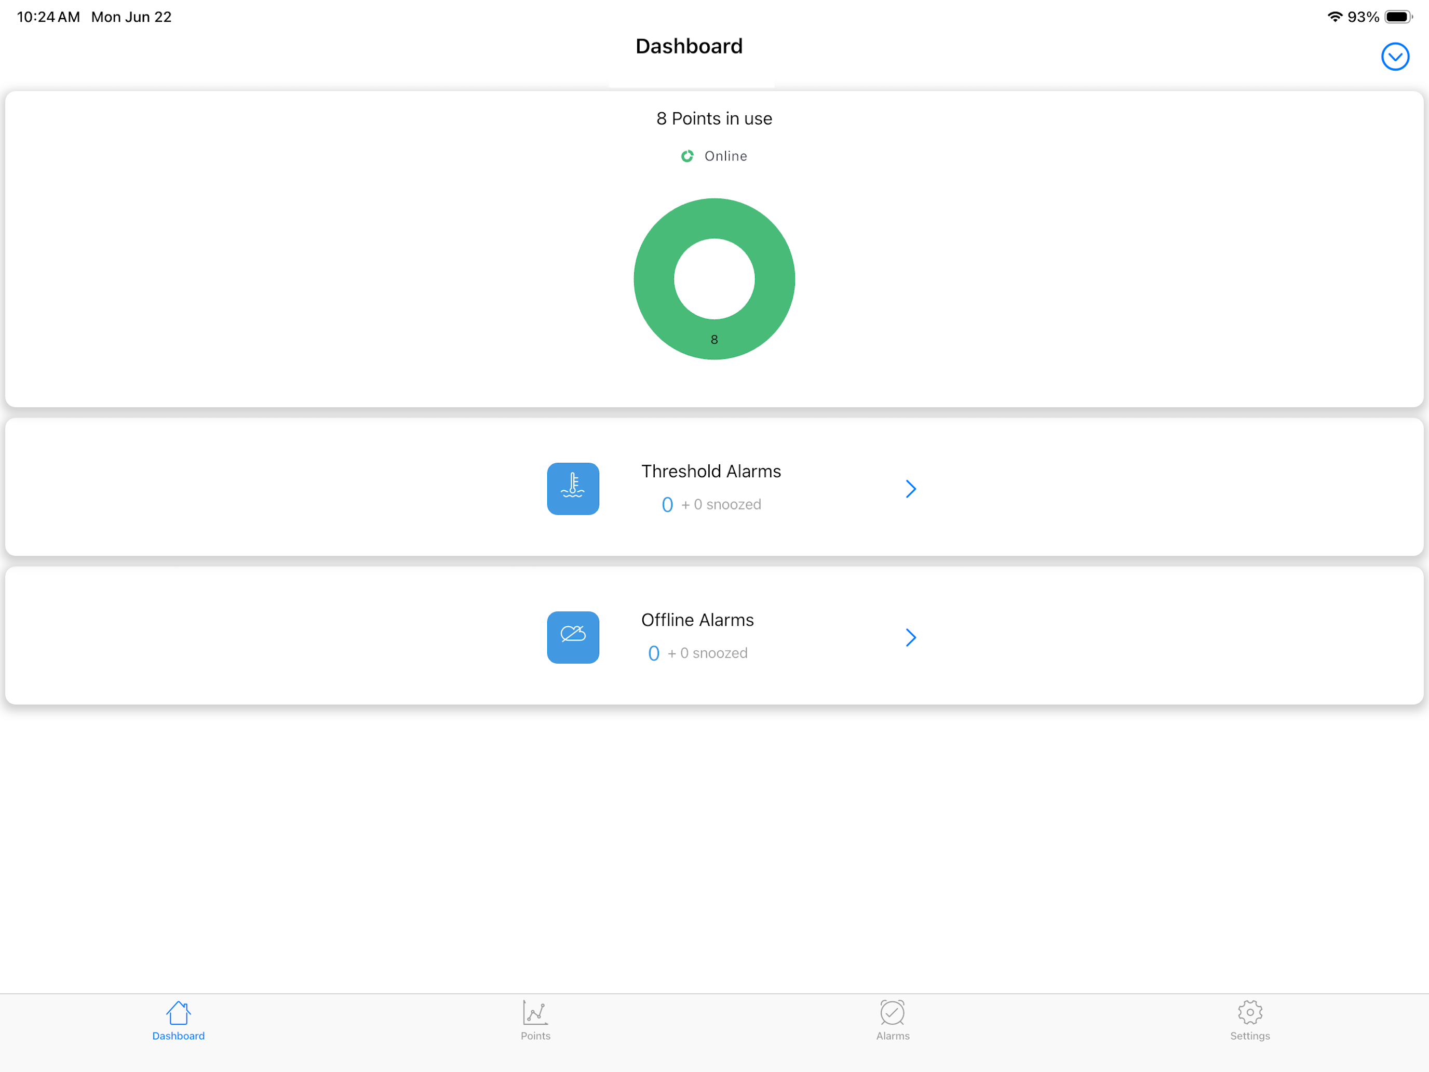Viewport: 1429px width, 1072px height.
Task: Tap the Threshold Alarms count zero
Action: click(x=667, y=505)
